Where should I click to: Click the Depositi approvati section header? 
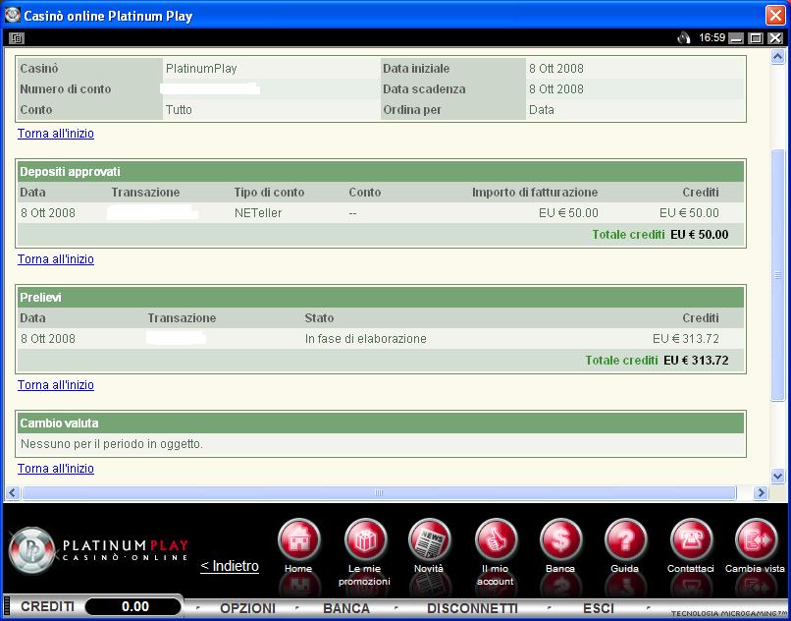381,172
